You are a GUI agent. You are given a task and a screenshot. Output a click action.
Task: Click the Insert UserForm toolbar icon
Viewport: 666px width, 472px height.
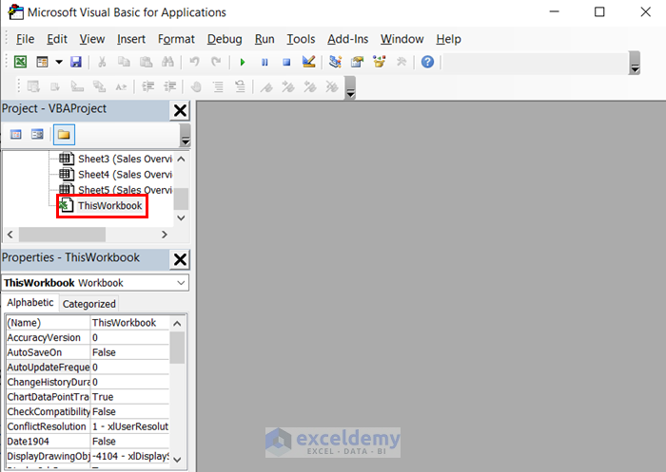[42, 62]
